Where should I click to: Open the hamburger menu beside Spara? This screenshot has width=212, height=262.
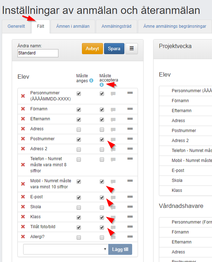click(x=132, y=49)
